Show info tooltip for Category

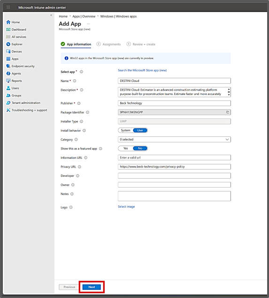pos(76,140)
